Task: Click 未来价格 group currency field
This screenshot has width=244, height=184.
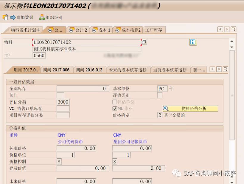Action: click(x=132, y=181)
